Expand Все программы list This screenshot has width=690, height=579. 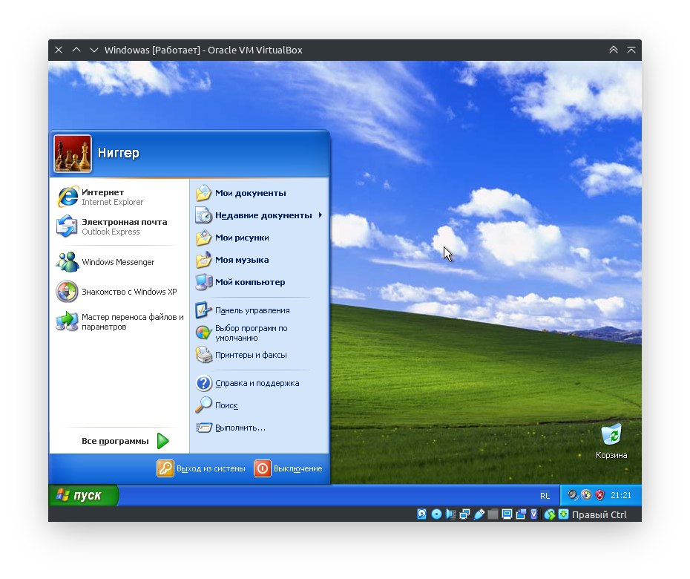pos(125,441)
